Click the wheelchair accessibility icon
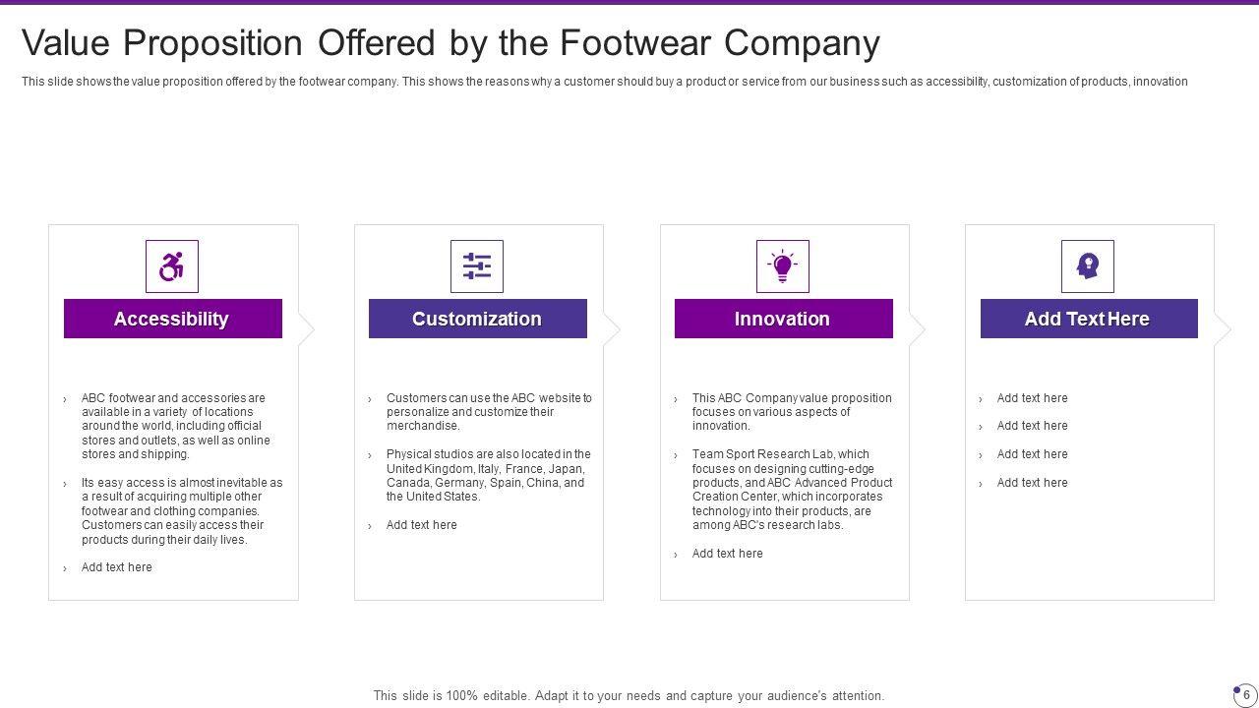Image resolution: width=1259 pixels, height=708 pixels. (172, 266)
